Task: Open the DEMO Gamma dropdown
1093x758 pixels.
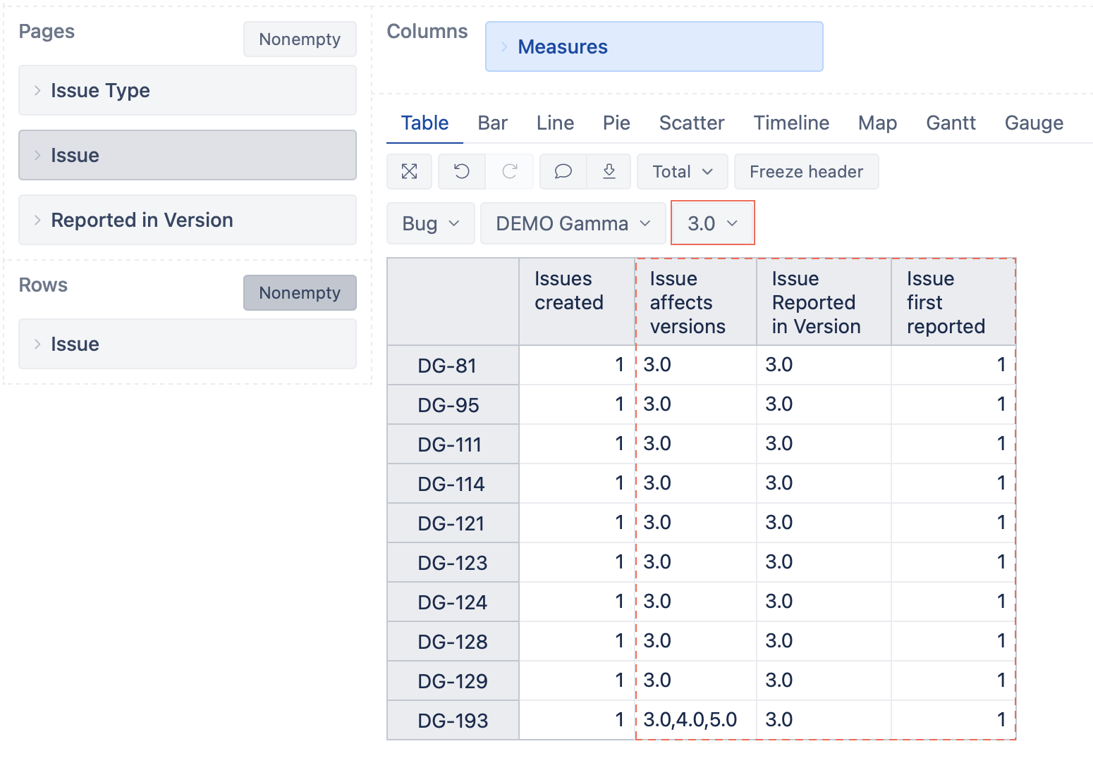Action: point(573,224)
